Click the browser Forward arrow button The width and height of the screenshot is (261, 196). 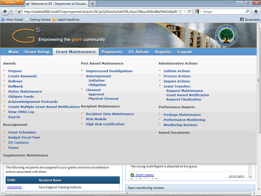[11, 11]
